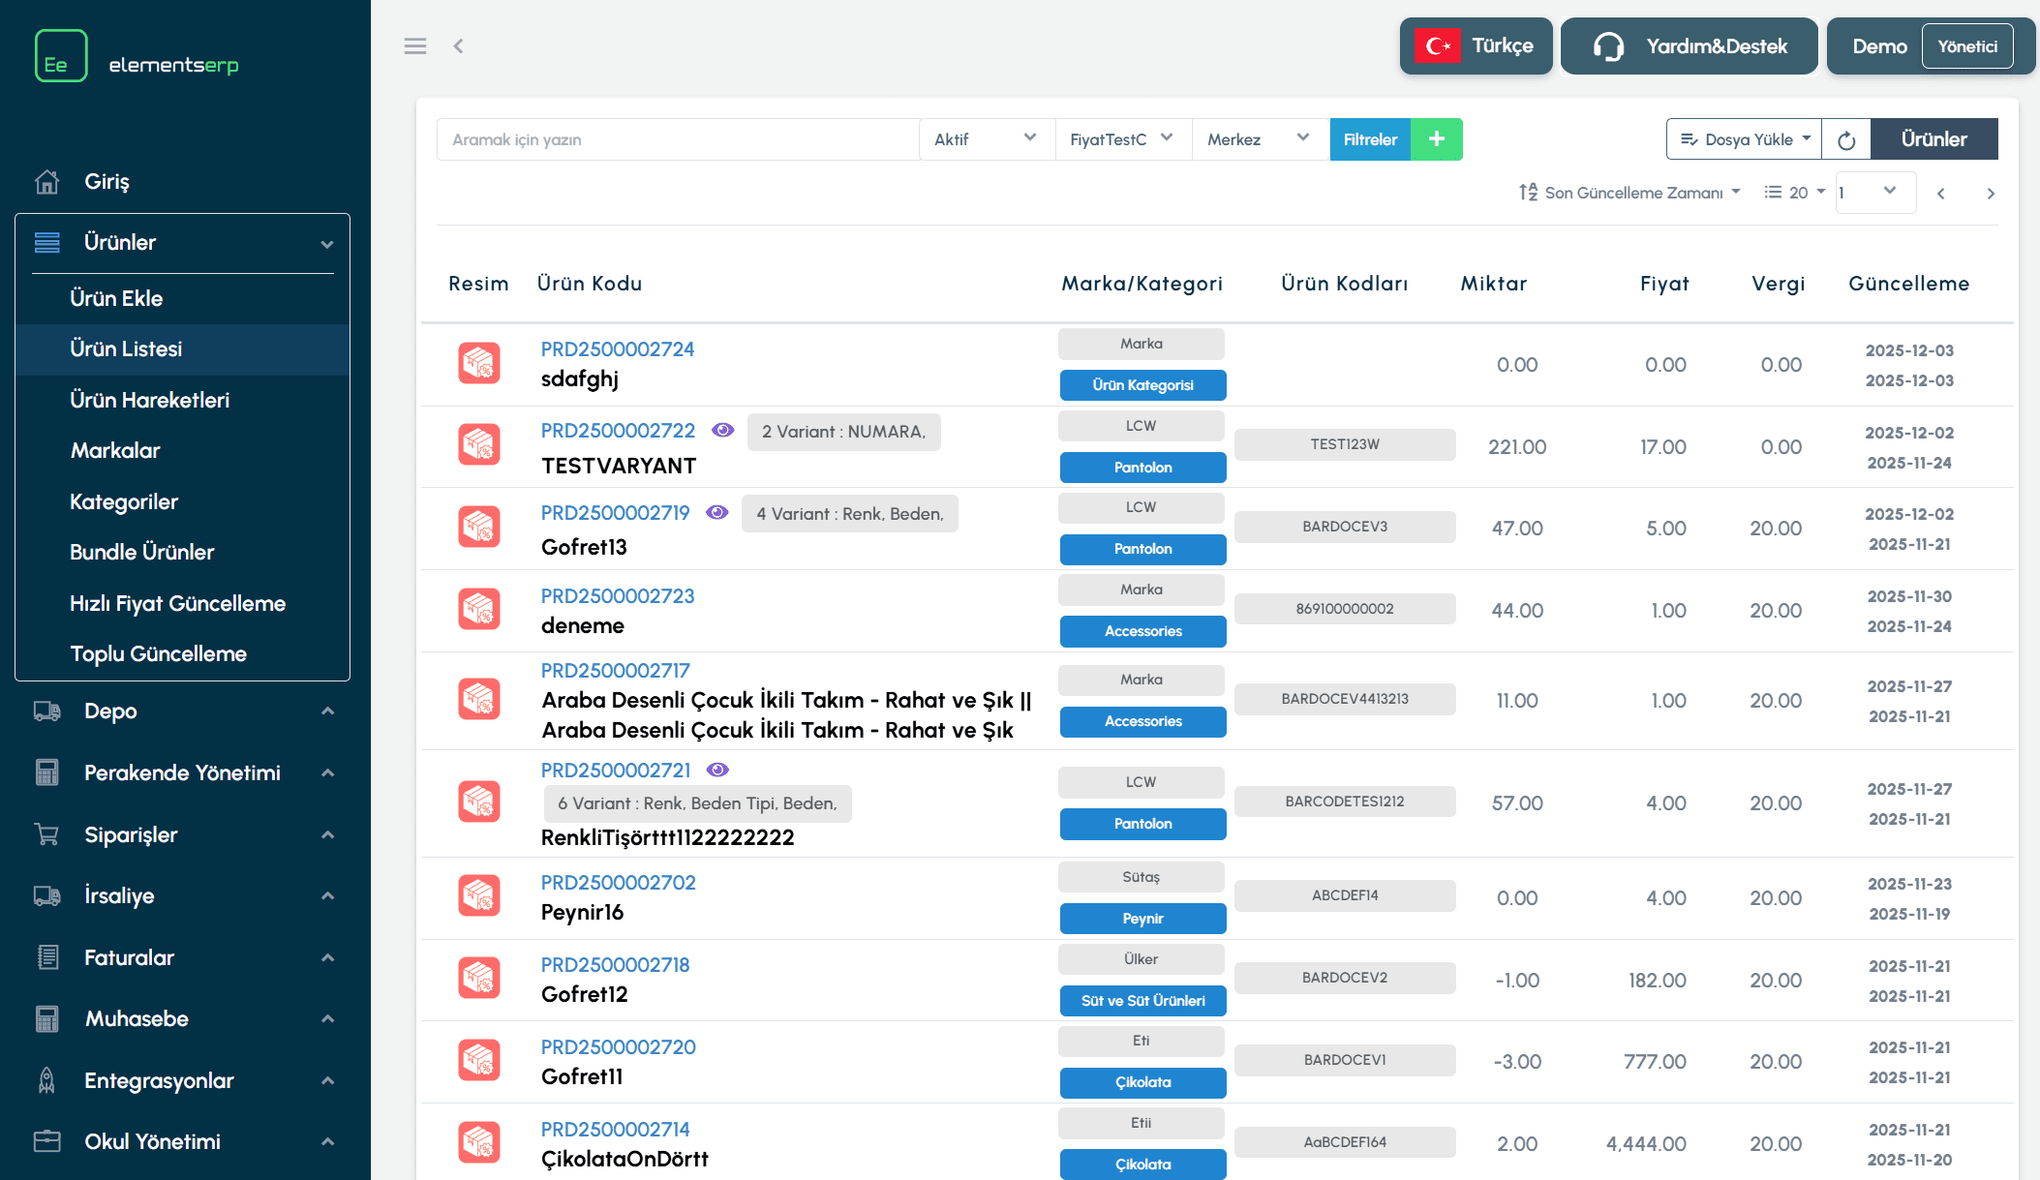Click product image of Gofret12
This screenshot has height=1180, width=2040.
(x=479, y=979)
